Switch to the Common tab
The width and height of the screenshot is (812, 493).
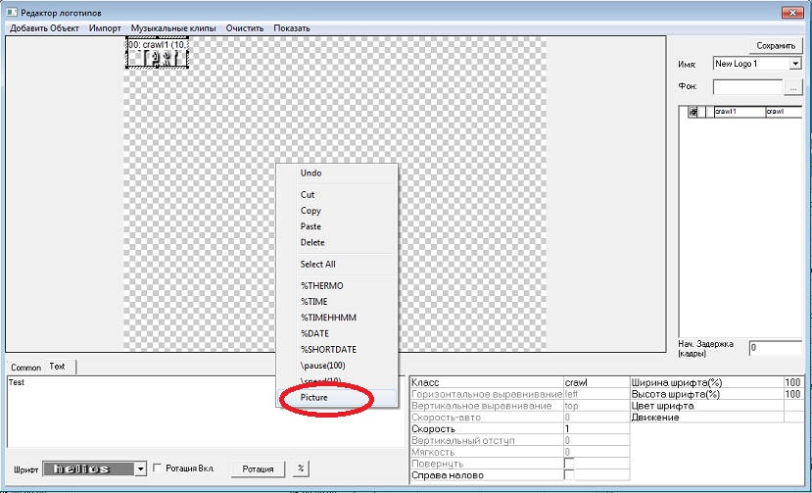click(25, 367)
